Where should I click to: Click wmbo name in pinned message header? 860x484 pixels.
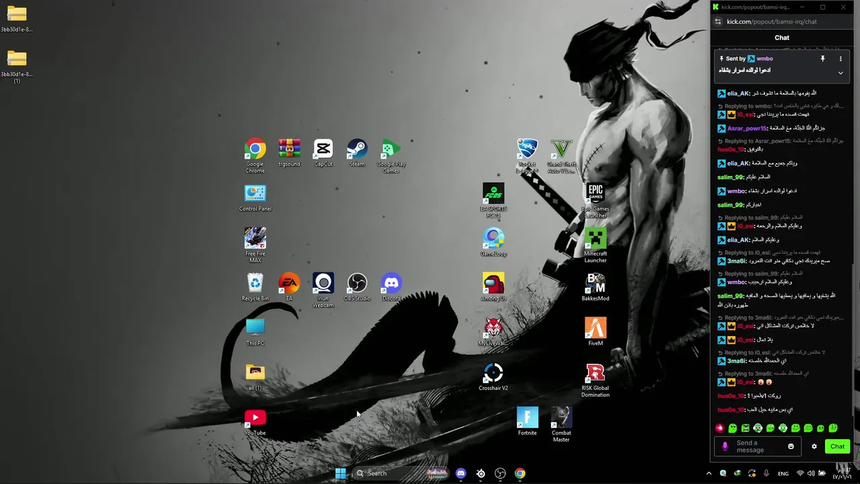point(765,58)
